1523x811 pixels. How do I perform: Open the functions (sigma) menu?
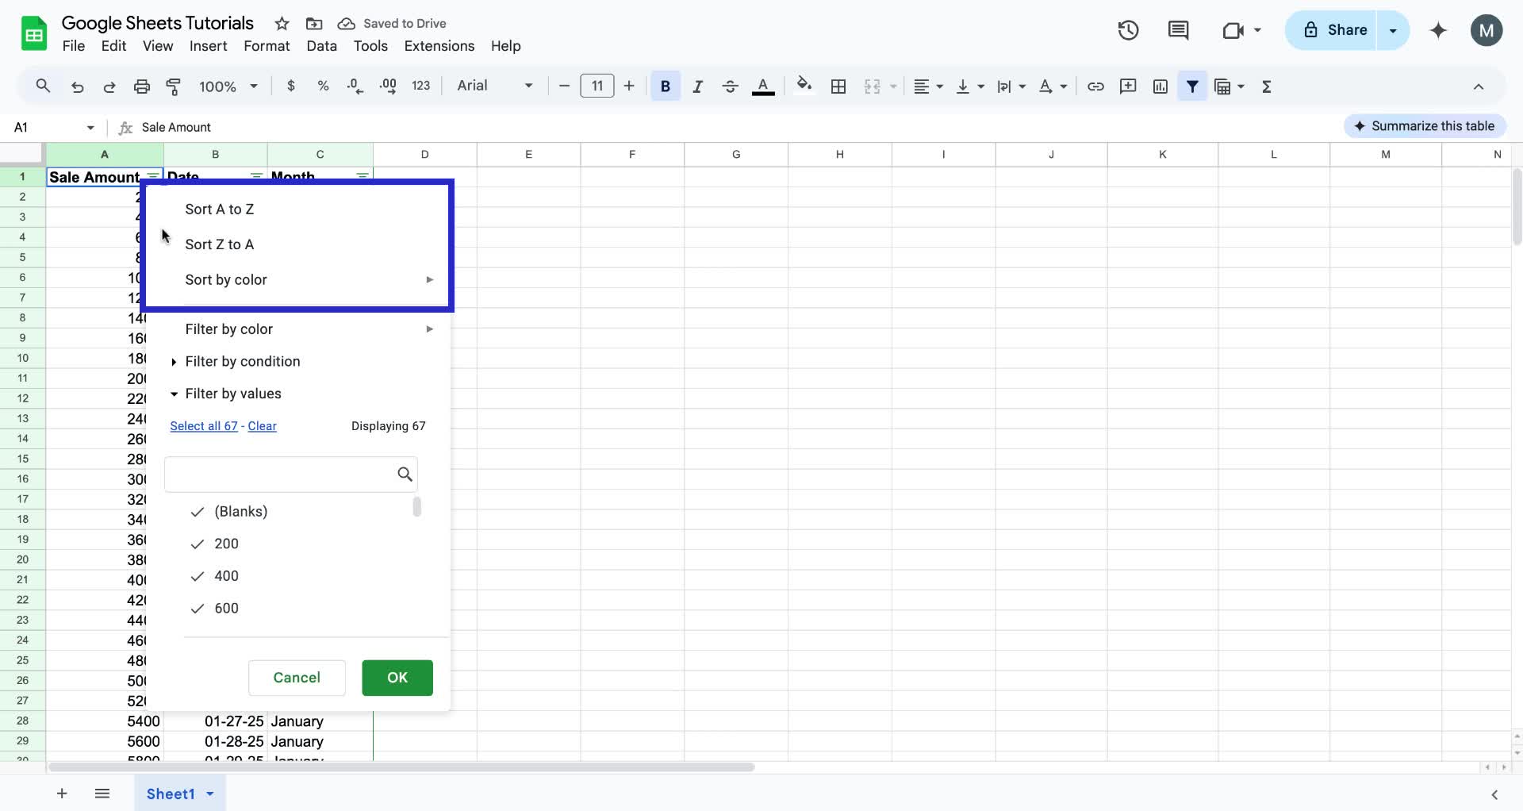[x=1267, y=86]
